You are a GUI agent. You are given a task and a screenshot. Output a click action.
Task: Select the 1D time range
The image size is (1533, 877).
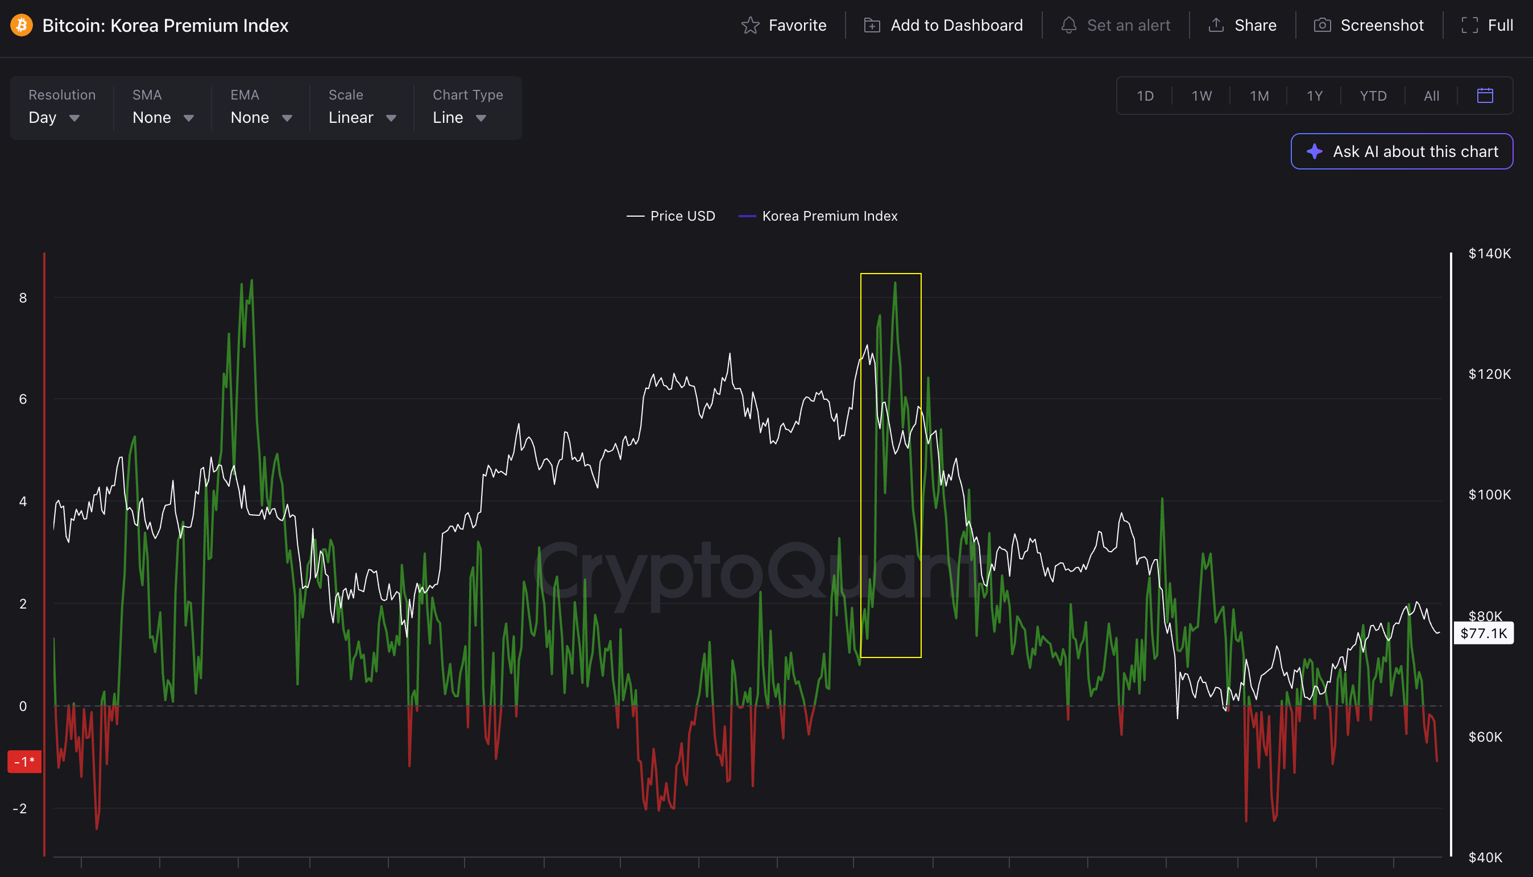(1145, 96)
